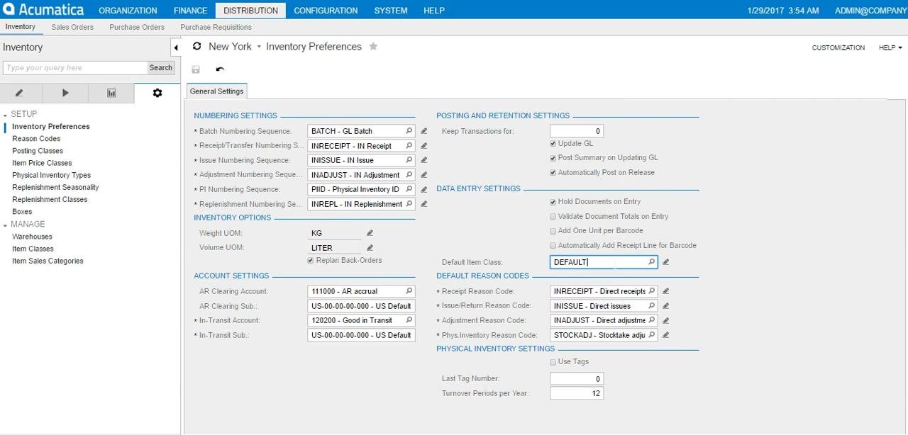Toggle Post Summary on Updating GL

click(x=553, y=158)
